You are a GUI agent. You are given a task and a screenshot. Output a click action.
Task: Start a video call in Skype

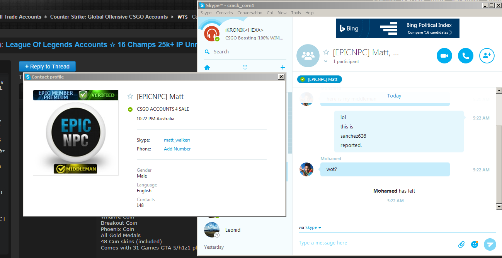click(444, 56)
